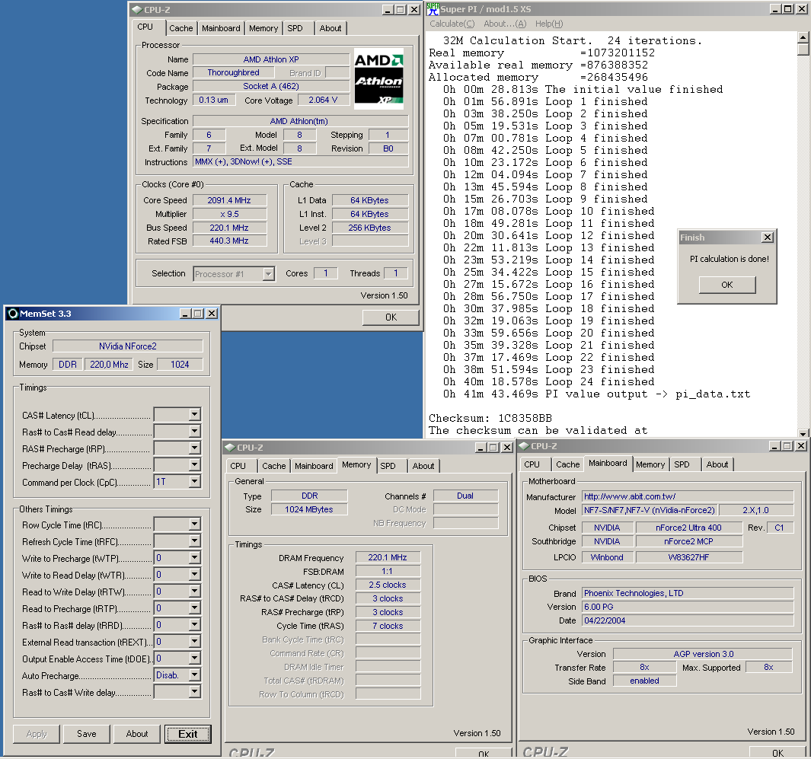Expand Command per Clock (CpC) dropdown
The height and width of the screenshot is (759, 811).
194,482
